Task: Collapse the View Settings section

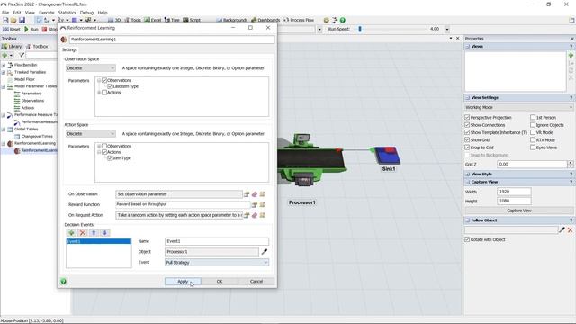Action: tap(468, 98)
